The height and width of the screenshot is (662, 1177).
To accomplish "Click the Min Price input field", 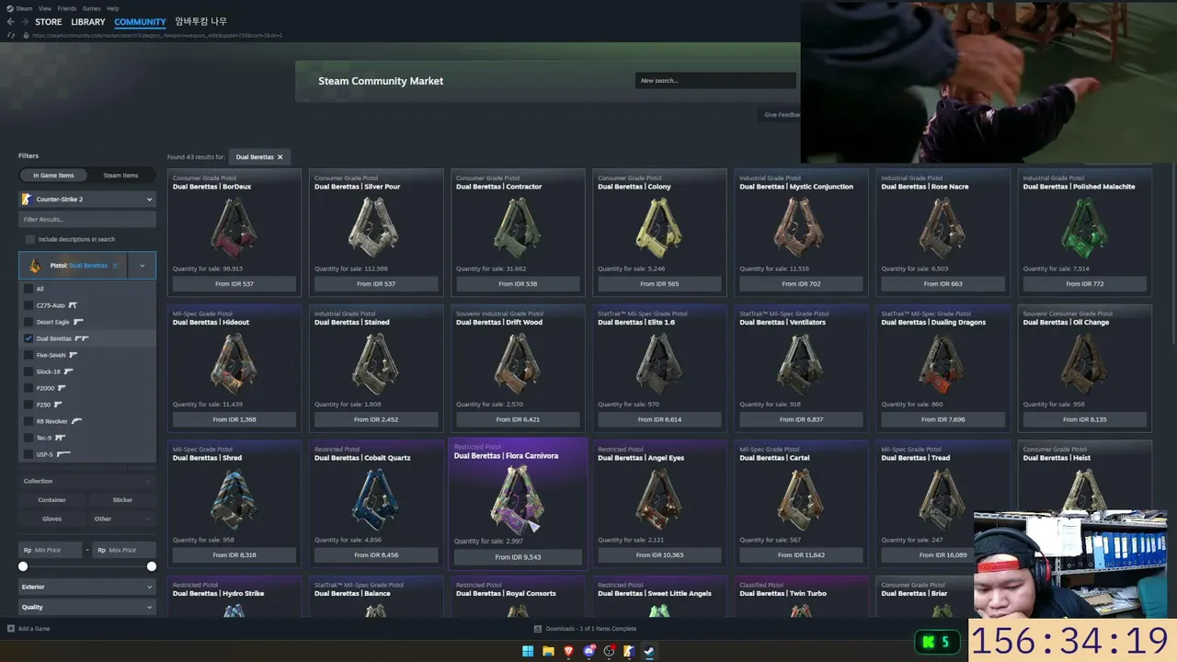I will click(51, 550).
